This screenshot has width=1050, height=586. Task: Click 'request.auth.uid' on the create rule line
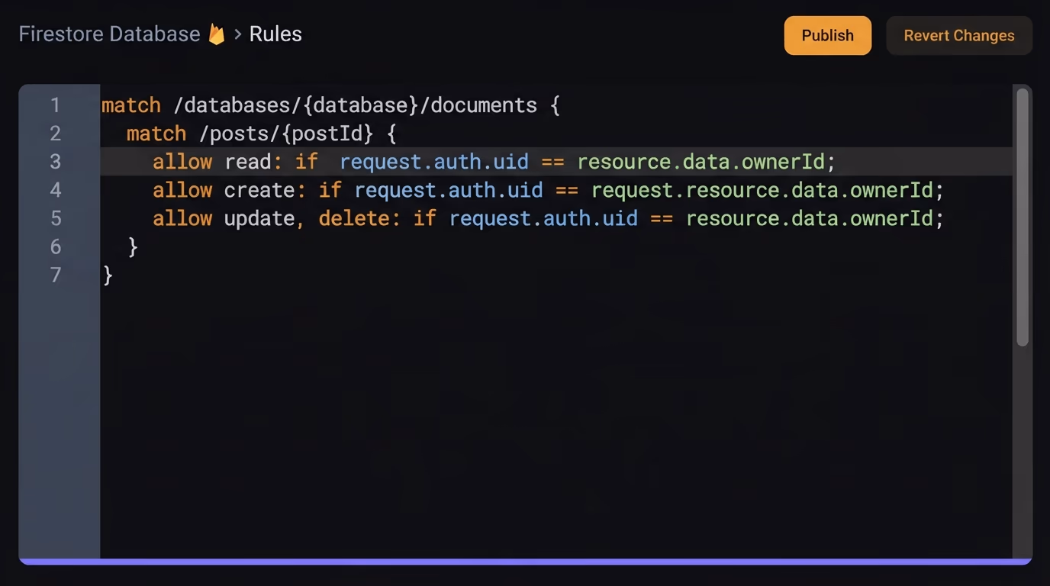449,190
